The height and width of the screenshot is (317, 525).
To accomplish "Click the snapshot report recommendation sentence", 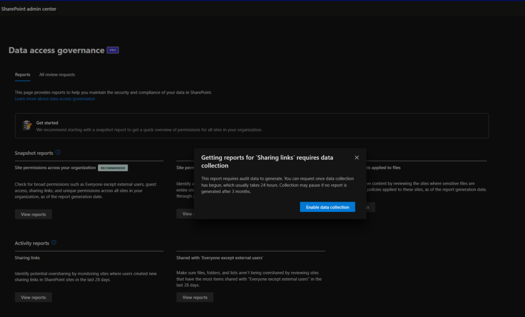I will (149, 130).
